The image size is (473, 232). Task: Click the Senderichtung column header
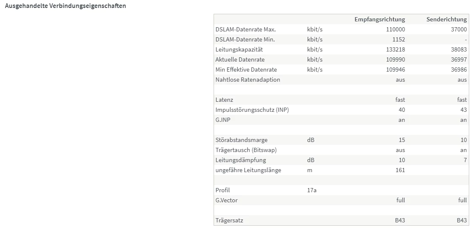tap(447, 19)
